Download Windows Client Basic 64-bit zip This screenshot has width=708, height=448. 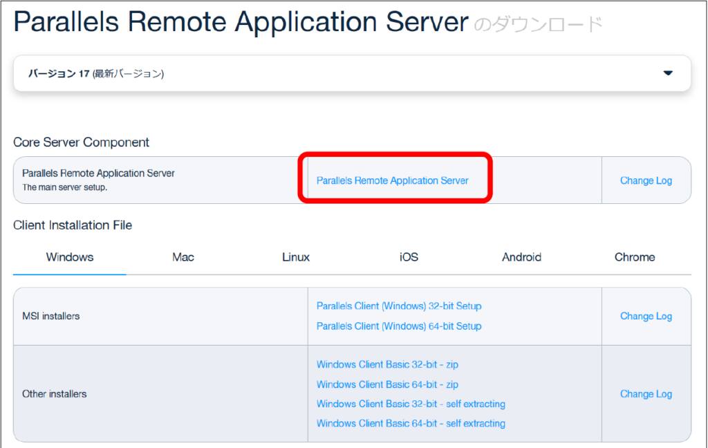(387, 384)
